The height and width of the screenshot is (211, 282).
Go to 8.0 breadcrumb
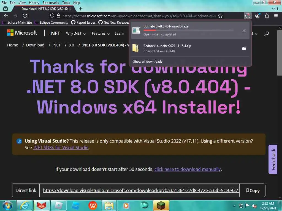pyautogui.click(x=71, y=45)
